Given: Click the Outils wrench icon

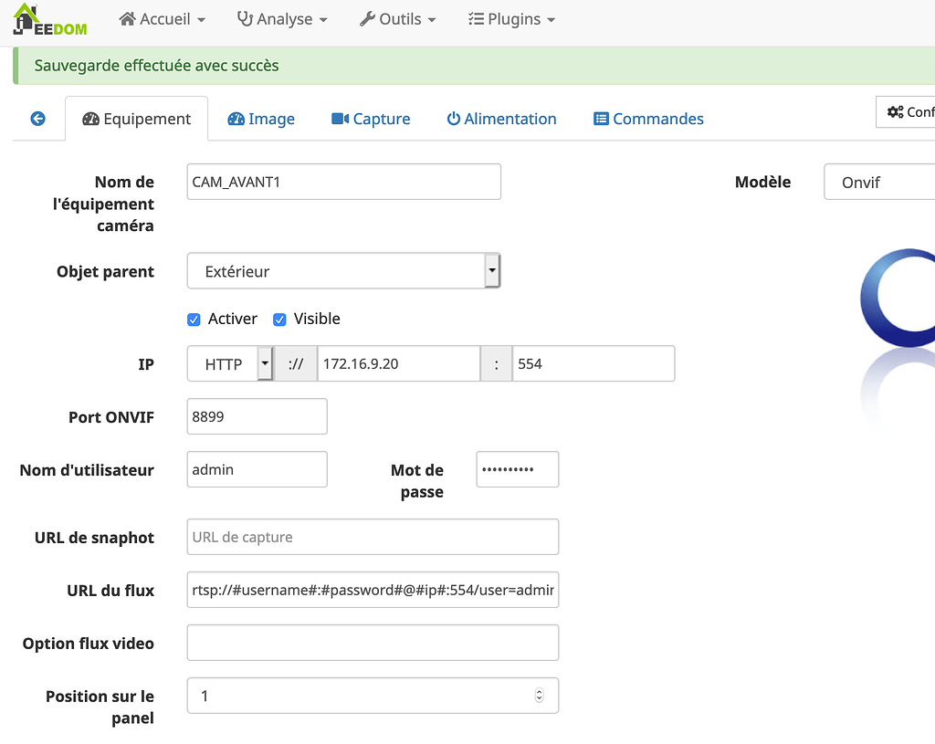Looking at the screenshot, I should 367,19.
